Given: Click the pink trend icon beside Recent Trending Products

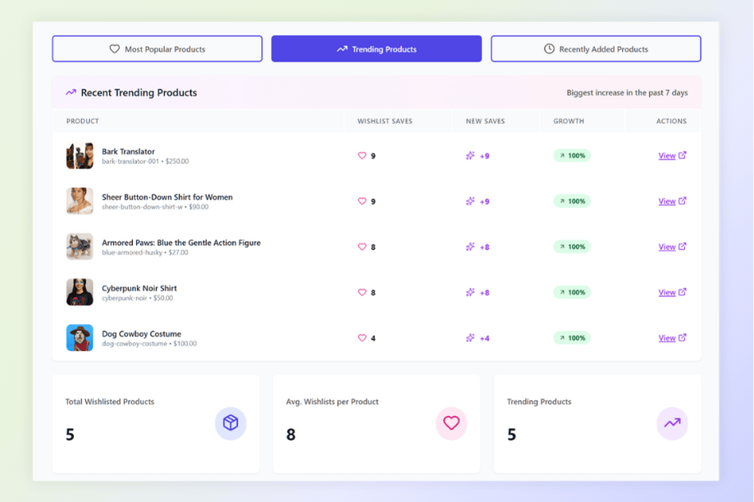Looking at the screenshot, I should 71,93.
